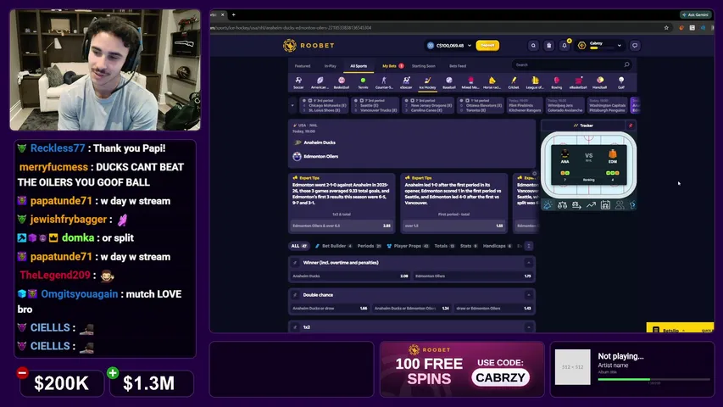Filter markets by Player Props
The height and width of the screenshot is (407, 723).
pos(408,246)
